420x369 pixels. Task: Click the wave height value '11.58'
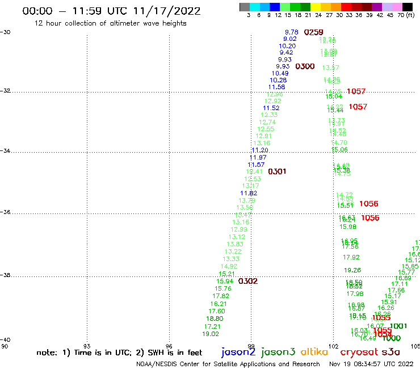pyautogui.click(x=276, y=87)
